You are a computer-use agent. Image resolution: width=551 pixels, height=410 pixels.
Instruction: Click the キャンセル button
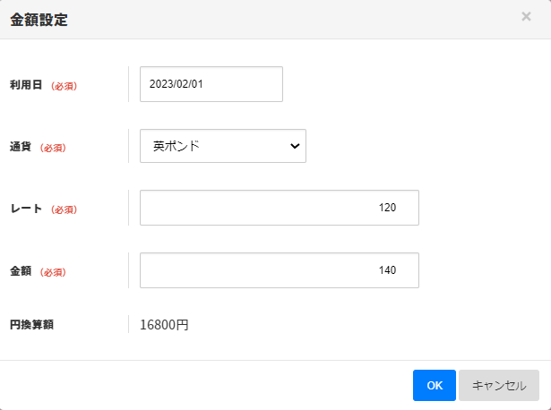pos(499,385)
